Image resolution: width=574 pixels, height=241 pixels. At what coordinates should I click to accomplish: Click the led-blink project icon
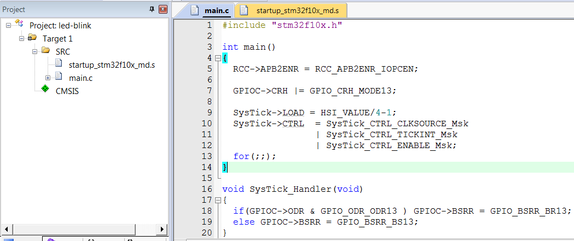click(20, 25)
